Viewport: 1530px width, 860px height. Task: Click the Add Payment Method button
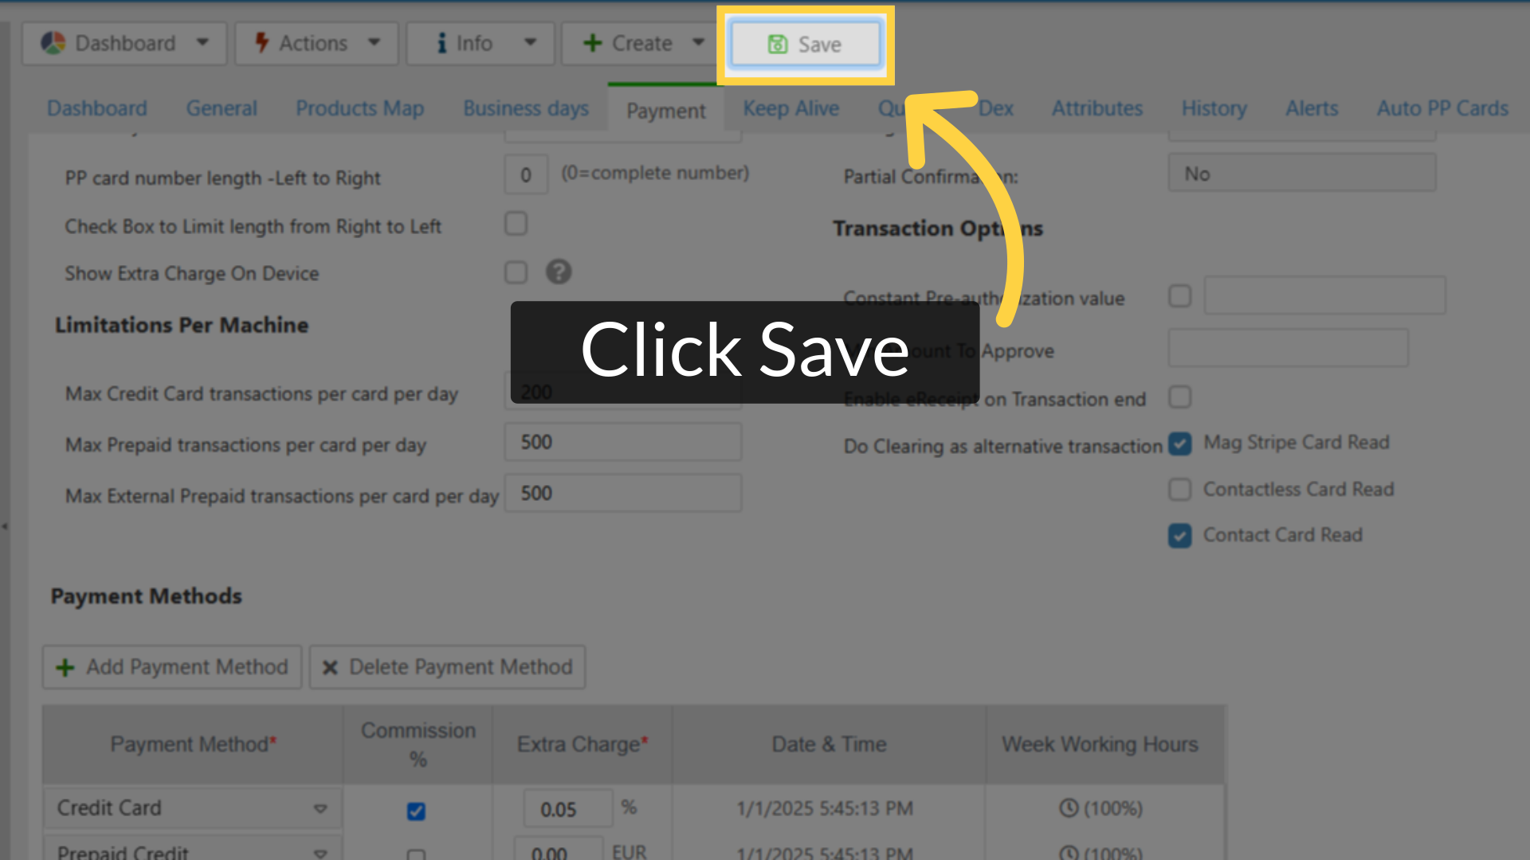click(x=172, y=667)
